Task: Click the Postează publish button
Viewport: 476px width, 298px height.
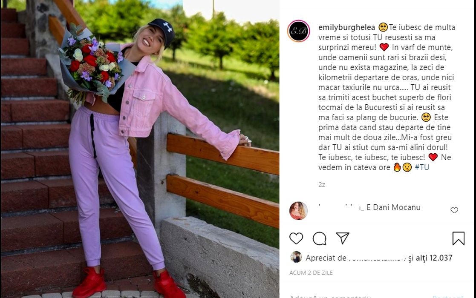Action: (x=448, y=296)
